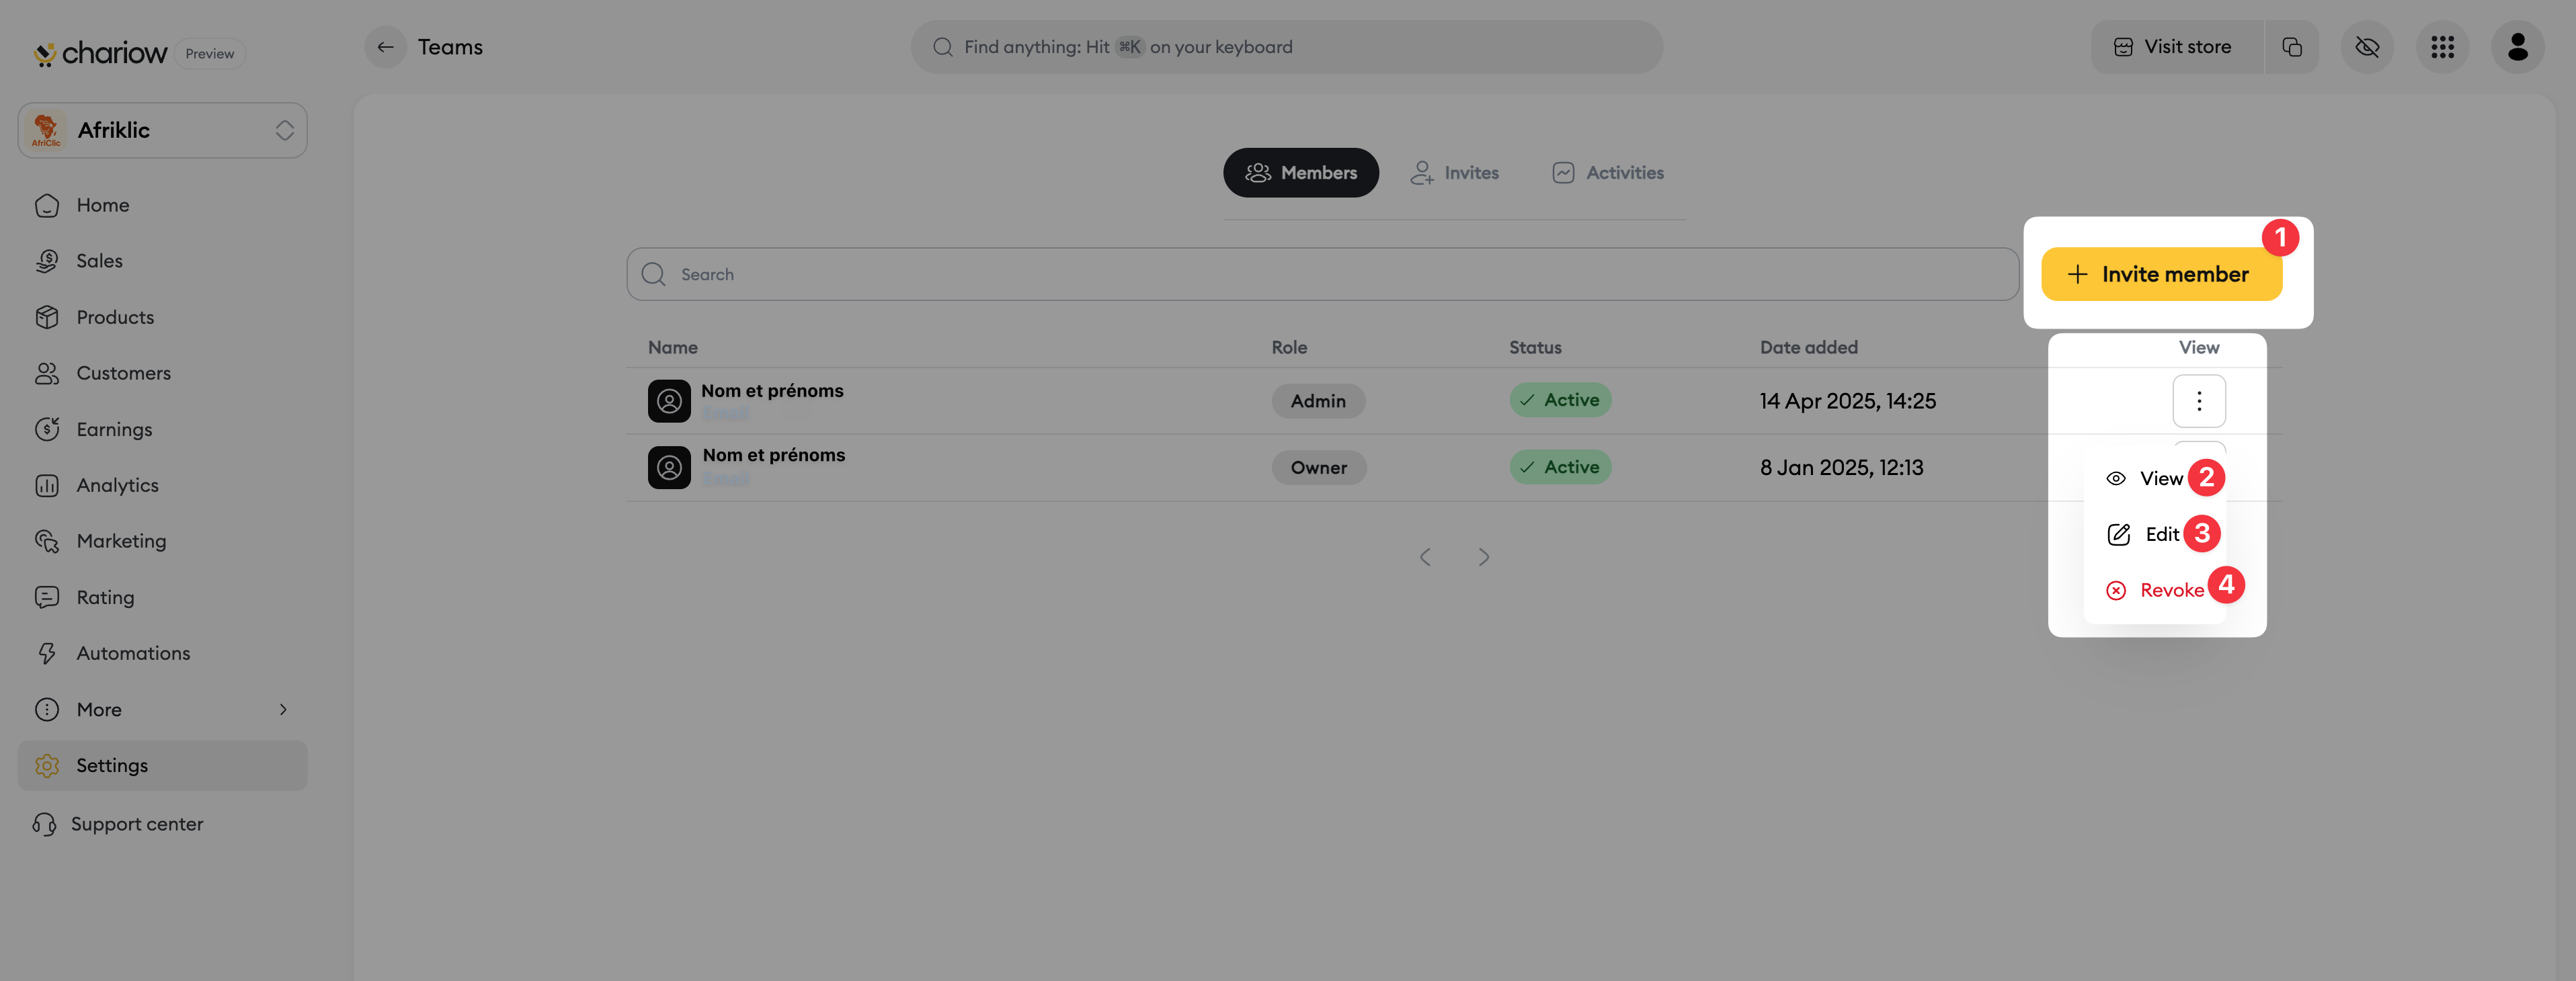
Task: Click the Visit store button
Action: pos(2176,47)
